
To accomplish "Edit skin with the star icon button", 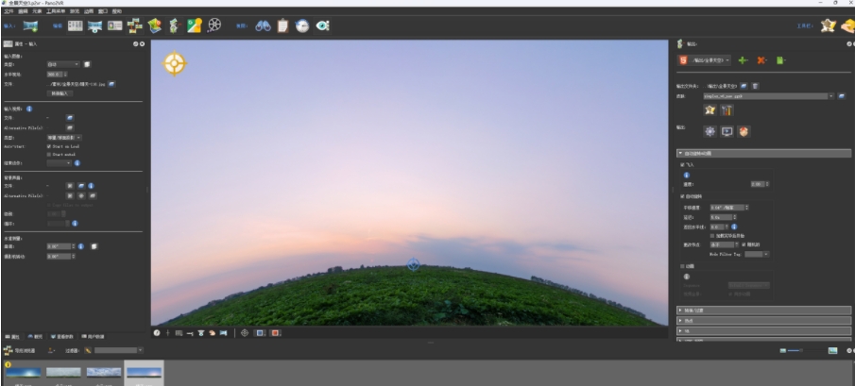I will pos(710,110).
